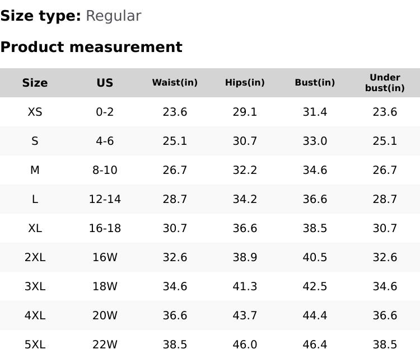Click the Product measurement heading
The image size is (420, 359).
coord(91,47)
